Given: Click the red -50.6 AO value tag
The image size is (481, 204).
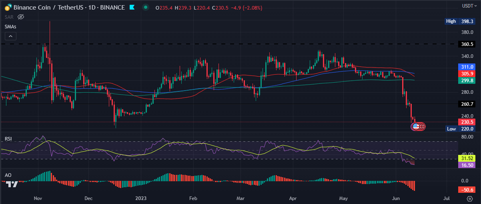Looking at the screenshot, I should 467,190.
